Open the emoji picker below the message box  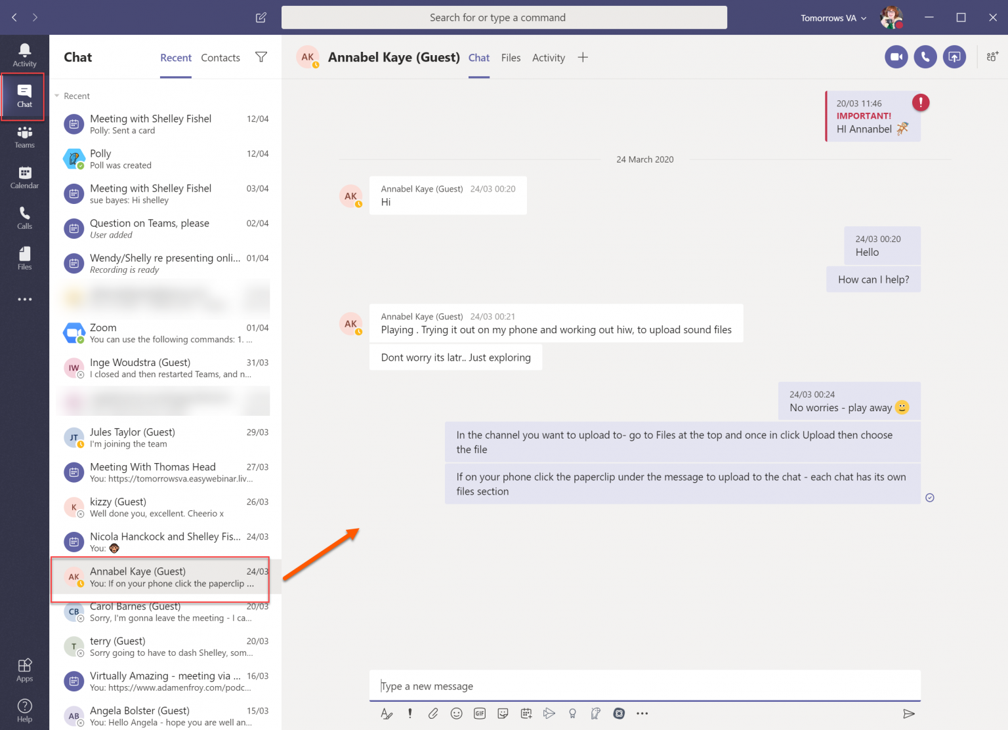pos(457,713)
